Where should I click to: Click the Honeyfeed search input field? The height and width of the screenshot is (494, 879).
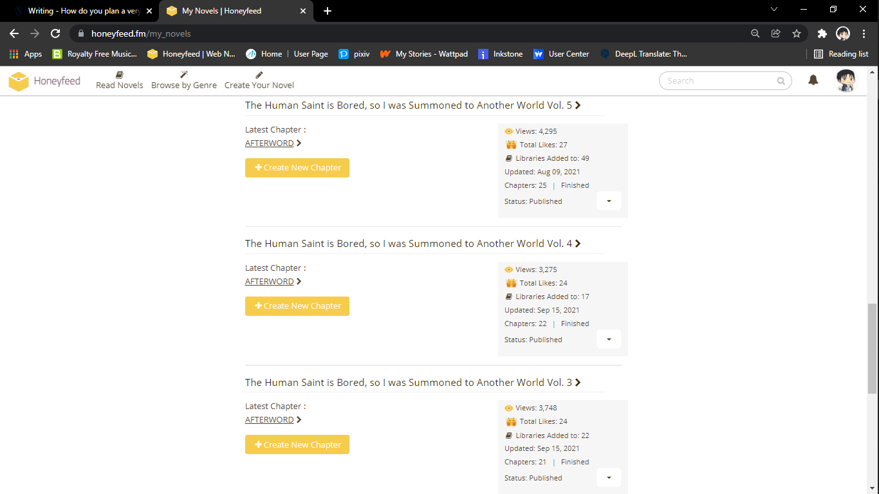(717, 81)
